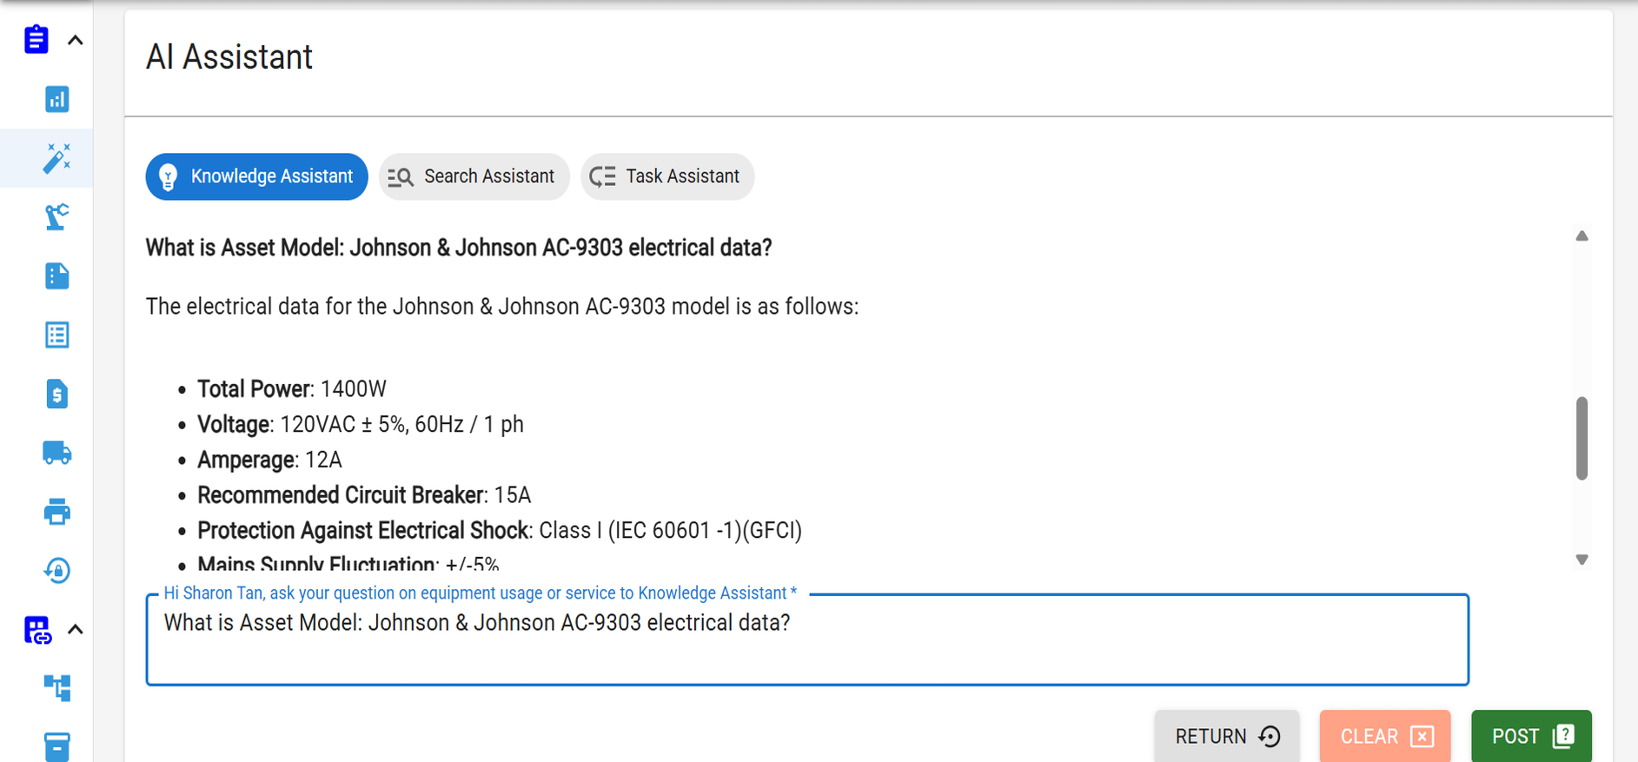Select the magic wand AI Assistant sidebar icon
This screenshot has height=762, width=1638.
pyautogui.click(x=57, y=158)
